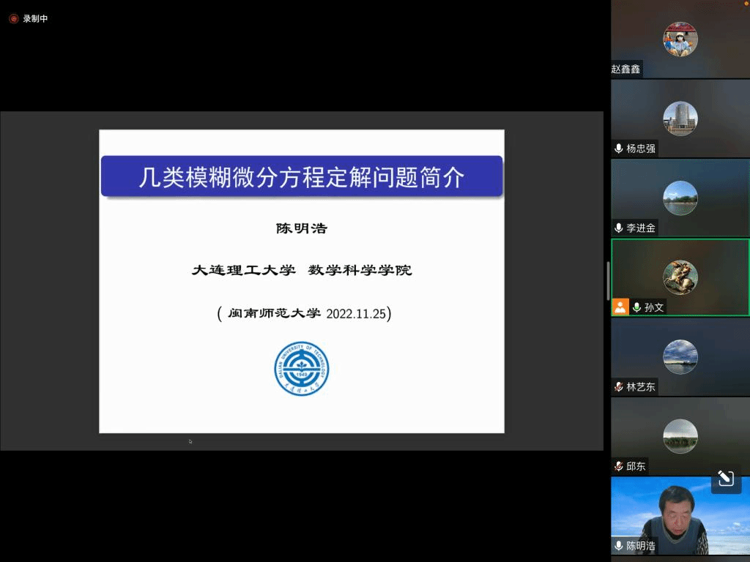
Task: Click the microphone icon next to 陈明浩
Action: (619, 546)
